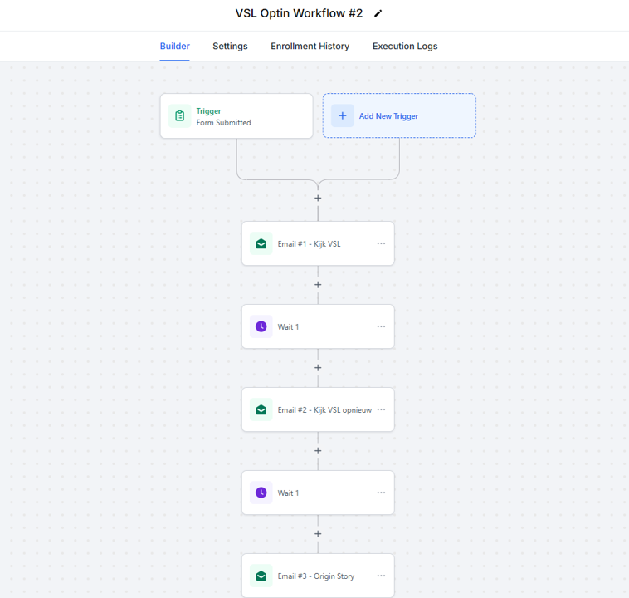
Task: Switch to the Settings tab
Action: (230, 47)
